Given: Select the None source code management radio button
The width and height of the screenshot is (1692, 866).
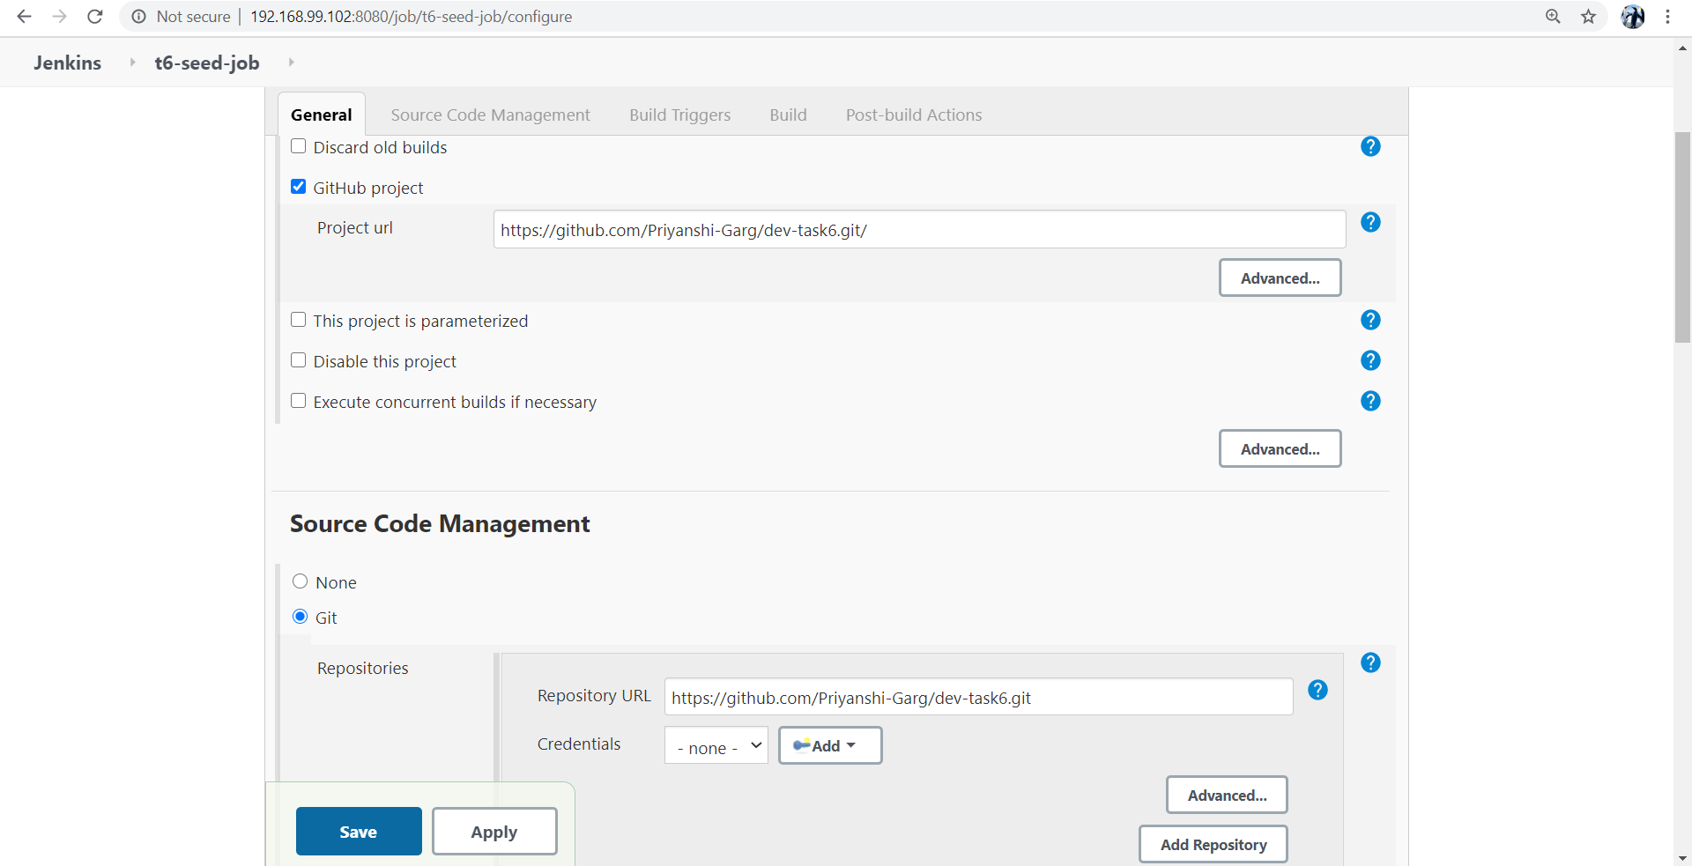Looking at the screenshot, I should tap(301, 581).
